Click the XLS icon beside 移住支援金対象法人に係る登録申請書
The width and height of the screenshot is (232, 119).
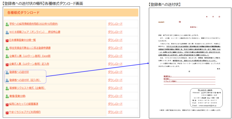click(7, 48)
